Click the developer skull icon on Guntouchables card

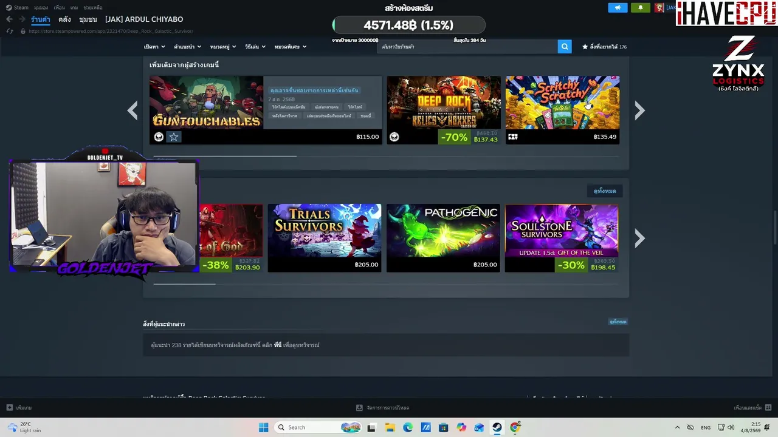[159, 137]
